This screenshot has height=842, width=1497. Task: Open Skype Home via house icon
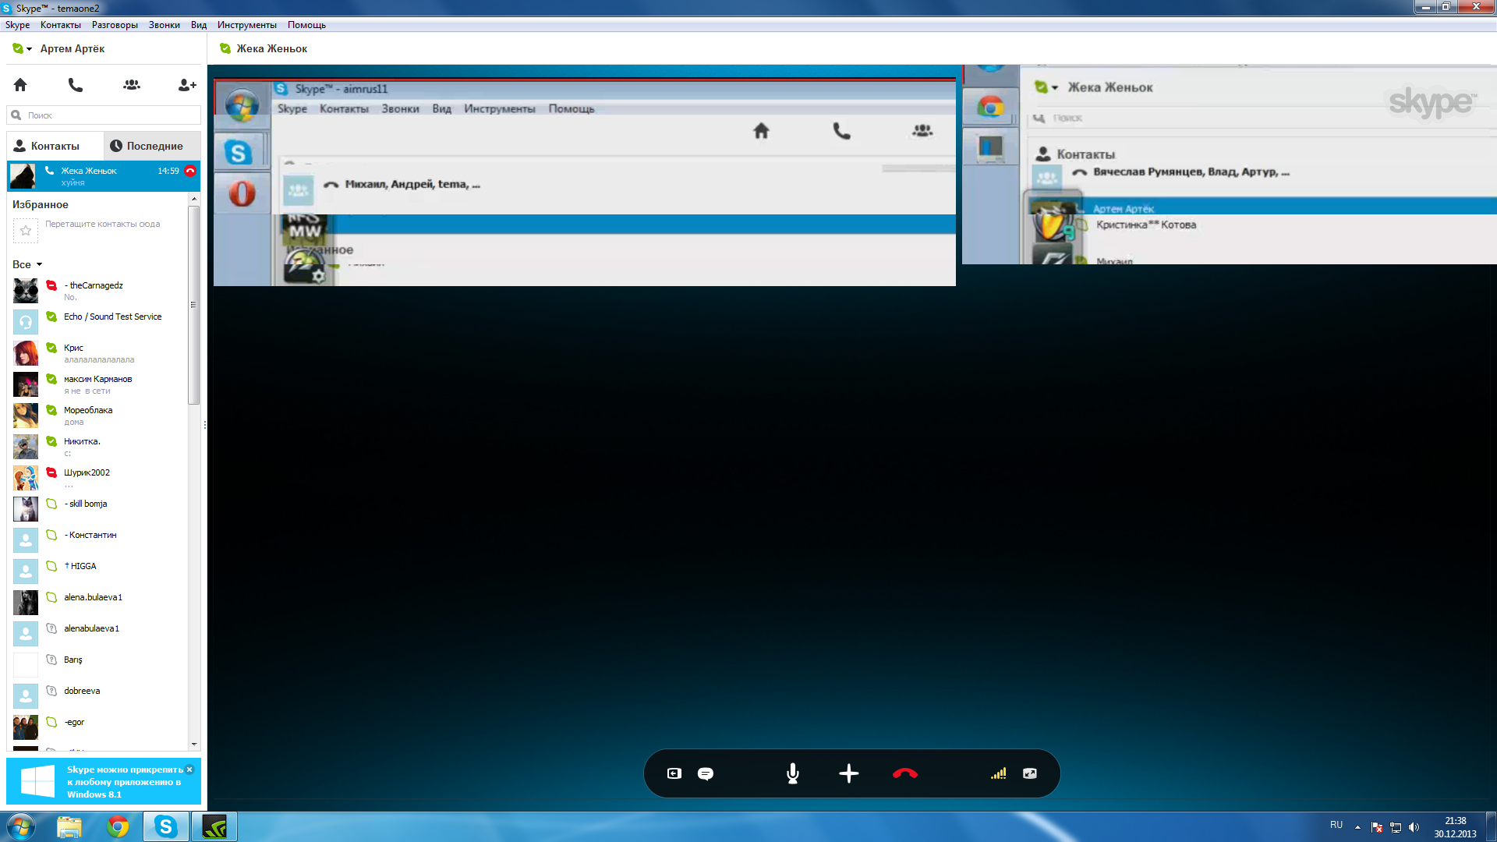coord(20,84)
